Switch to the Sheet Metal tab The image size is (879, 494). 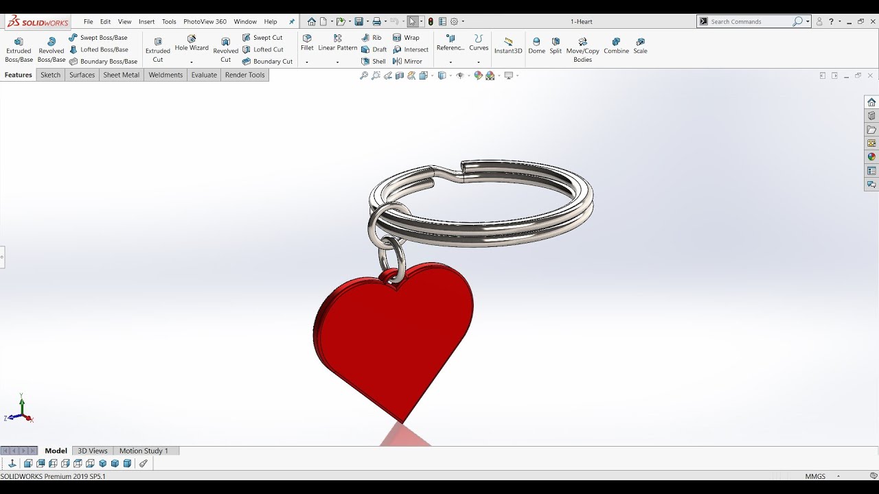tap(121, 75)
